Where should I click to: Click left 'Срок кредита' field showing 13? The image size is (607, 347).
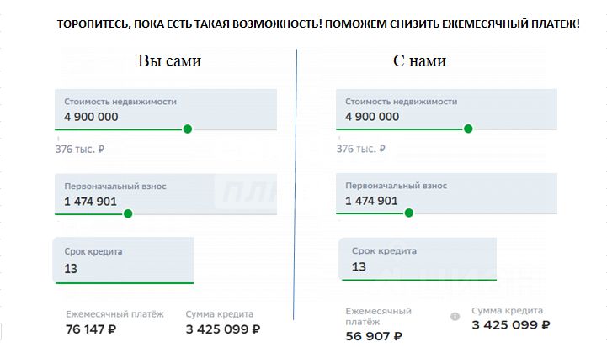coord(123,260)
